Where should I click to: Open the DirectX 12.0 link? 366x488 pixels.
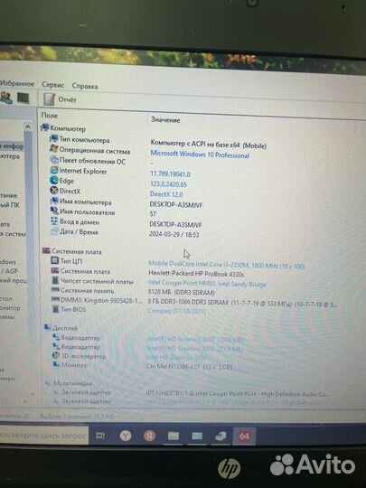click(x=166, y=194)
